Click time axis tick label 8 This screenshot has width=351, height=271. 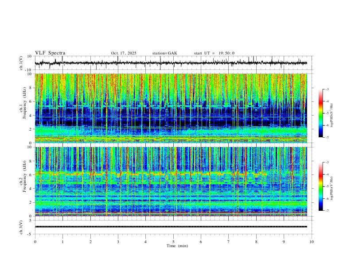tap(256, 242)
